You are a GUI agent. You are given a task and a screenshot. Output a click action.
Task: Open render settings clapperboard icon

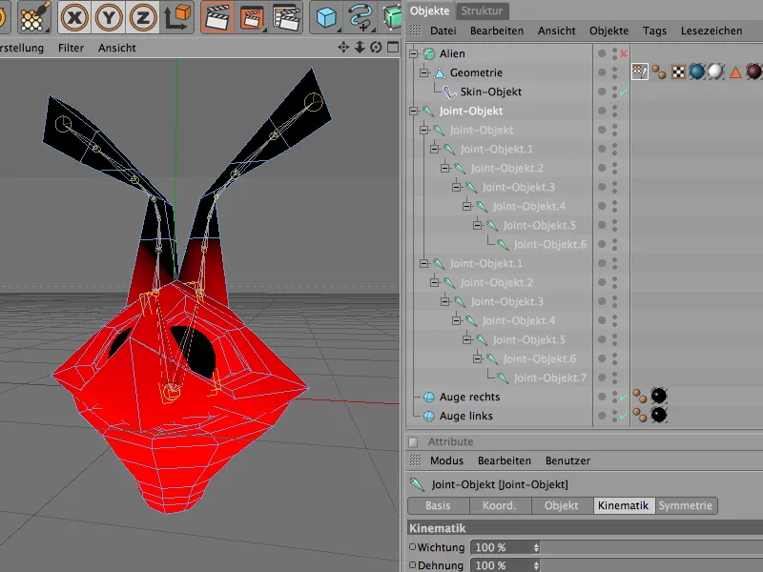click(286, 17)
